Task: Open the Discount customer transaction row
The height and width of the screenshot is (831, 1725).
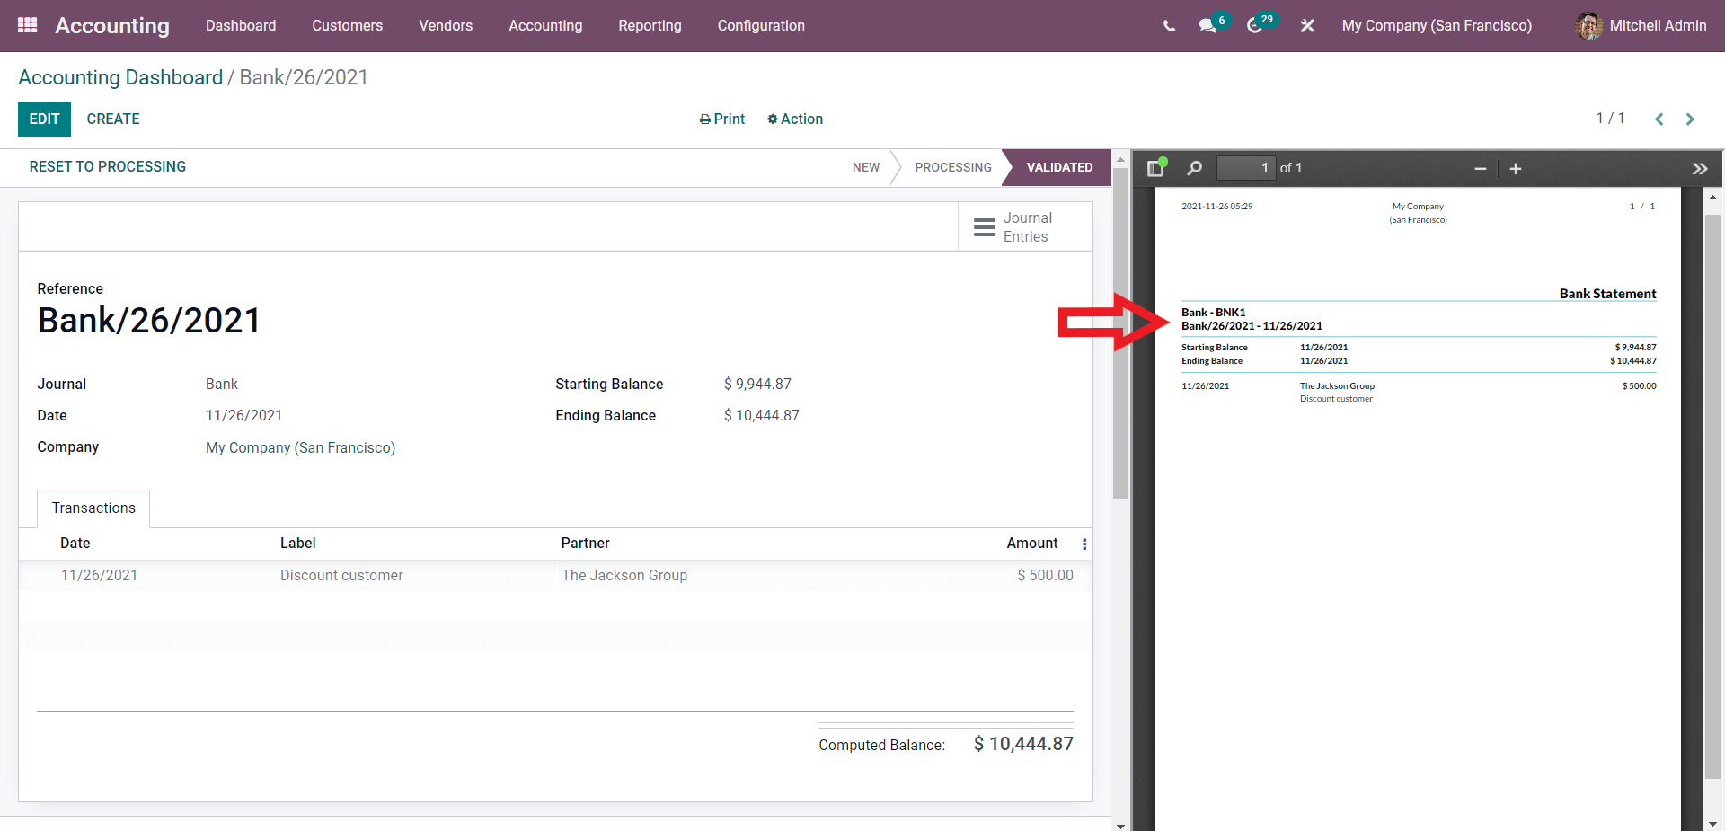Action: point(555,576)
